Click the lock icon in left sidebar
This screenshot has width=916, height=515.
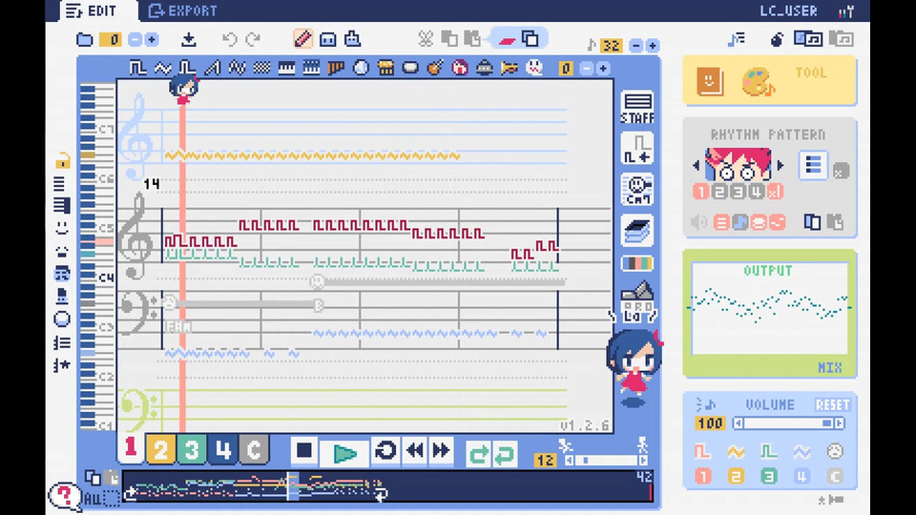point(63,160)
